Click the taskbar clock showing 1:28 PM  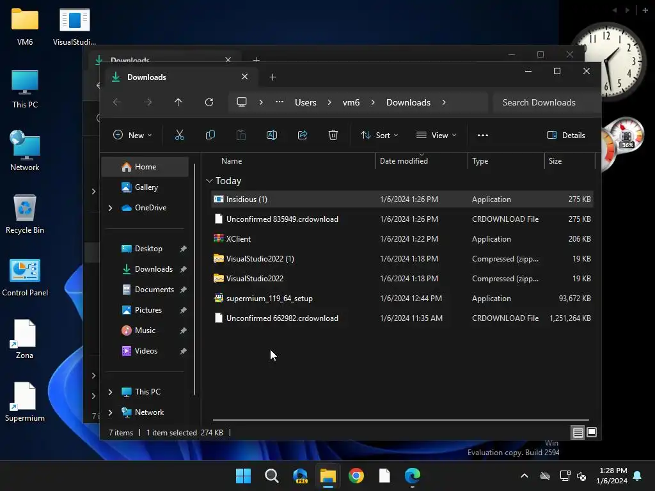(612, 476)
